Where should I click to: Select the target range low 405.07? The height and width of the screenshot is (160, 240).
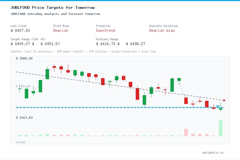(x=20, y=44)
